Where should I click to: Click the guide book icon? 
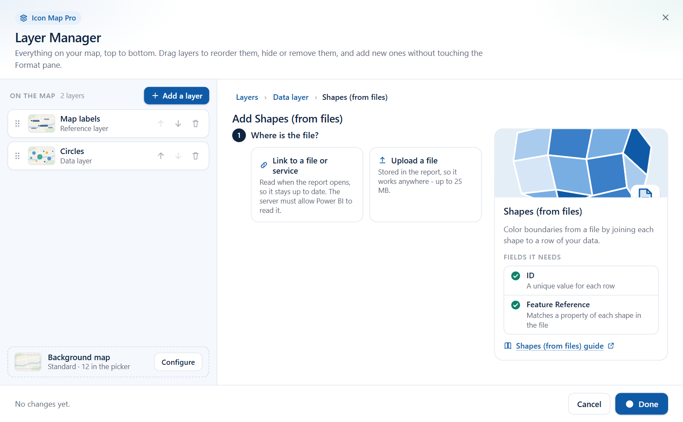point(508,346)
